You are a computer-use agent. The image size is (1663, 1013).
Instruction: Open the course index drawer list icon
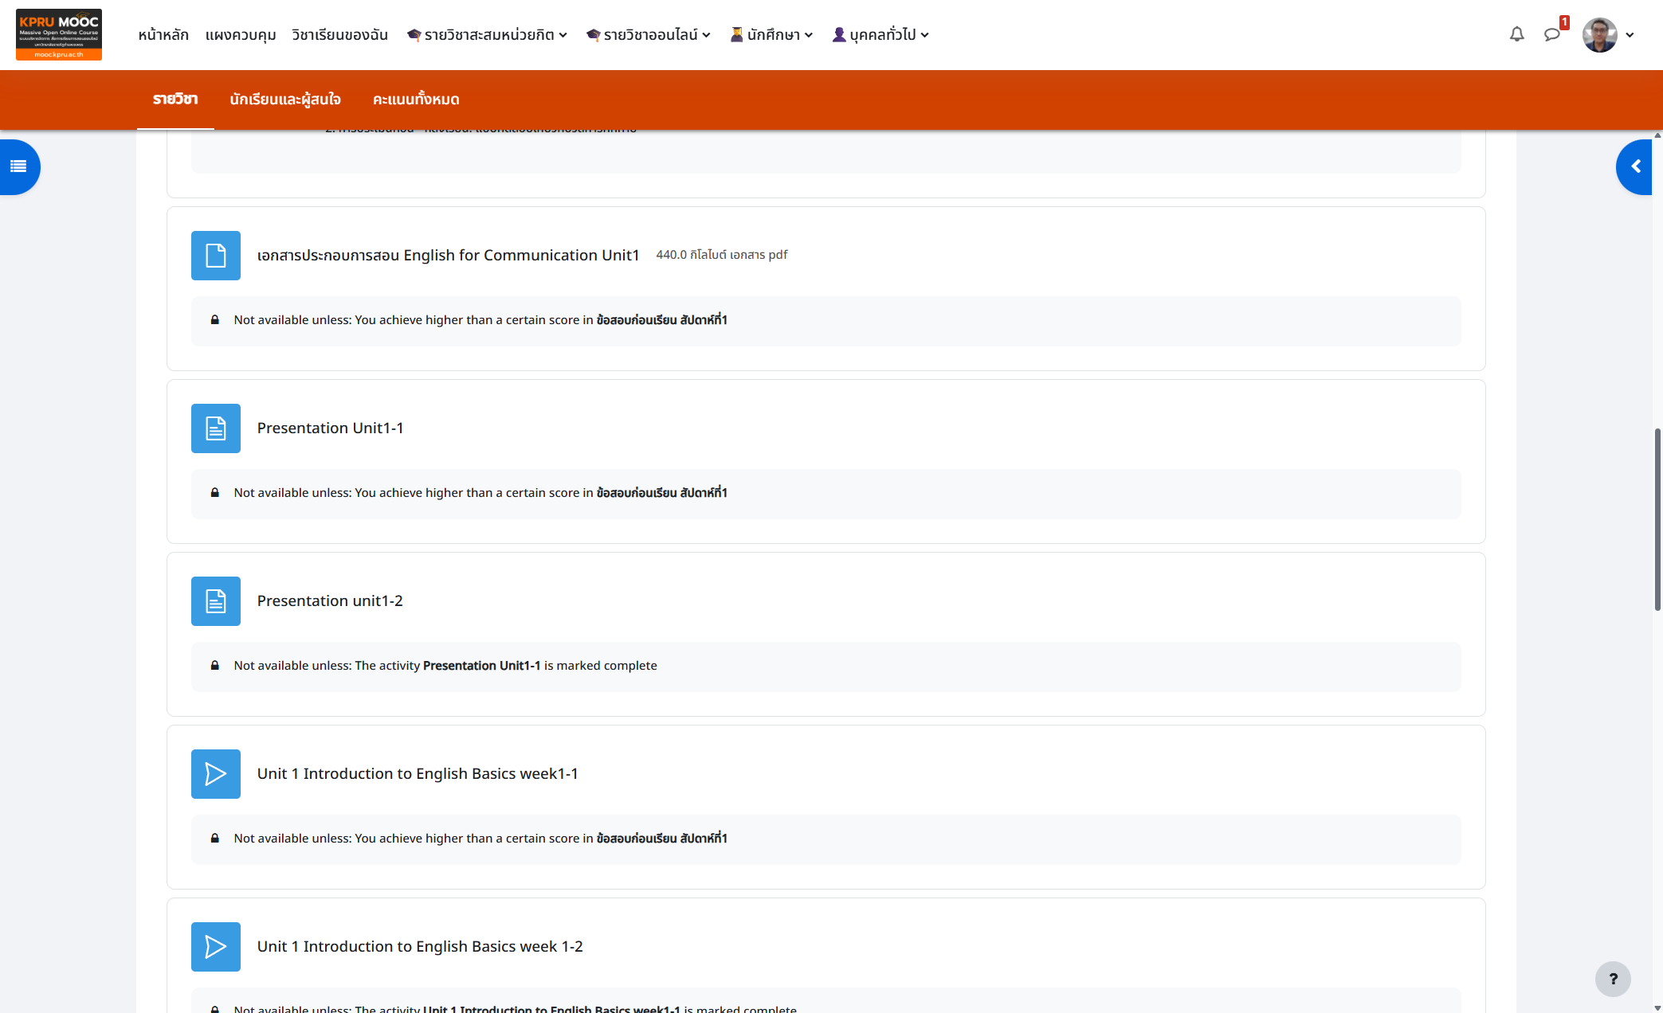point(18,166)
